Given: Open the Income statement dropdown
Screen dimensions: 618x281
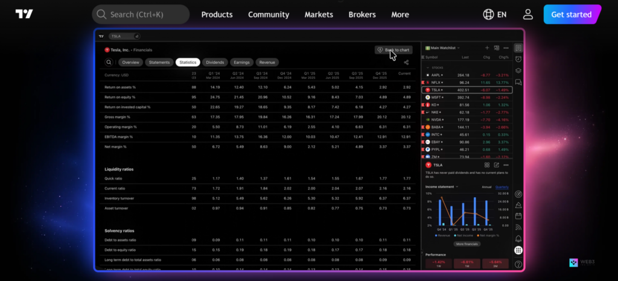Looking at the screenshot, I should 442,187.
